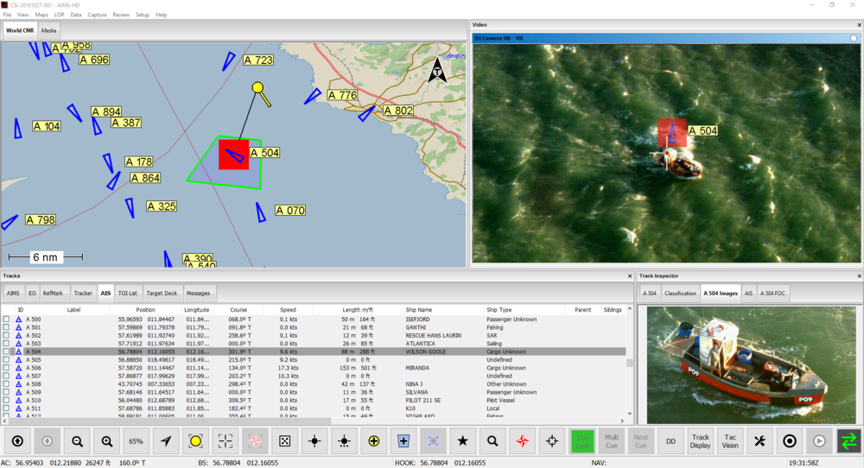Click the 65% zoom level button
This screenshot has width=864, height=468.
click(x=137, y=441)
